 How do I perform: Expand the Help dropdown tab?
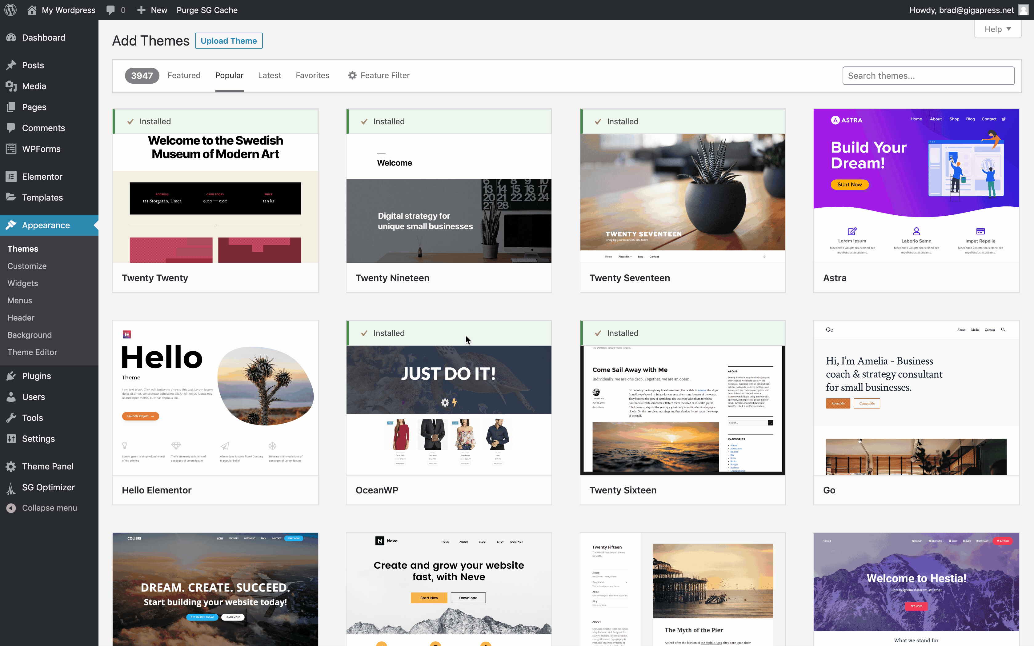pos(998,29)
